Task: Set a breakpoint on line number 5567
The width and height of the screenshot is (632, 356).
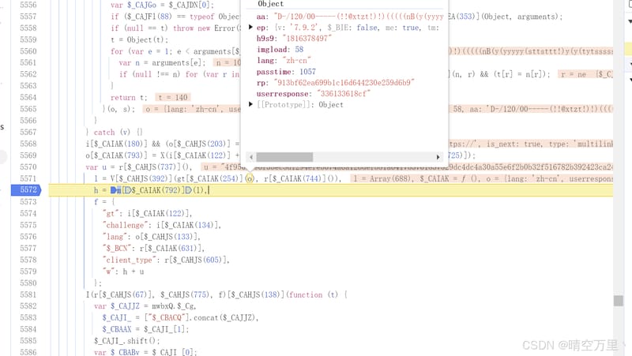Action: pos(28,132)
